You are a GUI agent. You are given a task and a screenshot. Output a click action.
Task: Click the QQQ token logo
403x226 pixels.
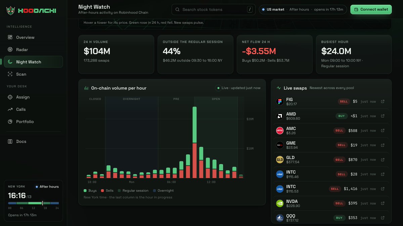tap(280, 218)
